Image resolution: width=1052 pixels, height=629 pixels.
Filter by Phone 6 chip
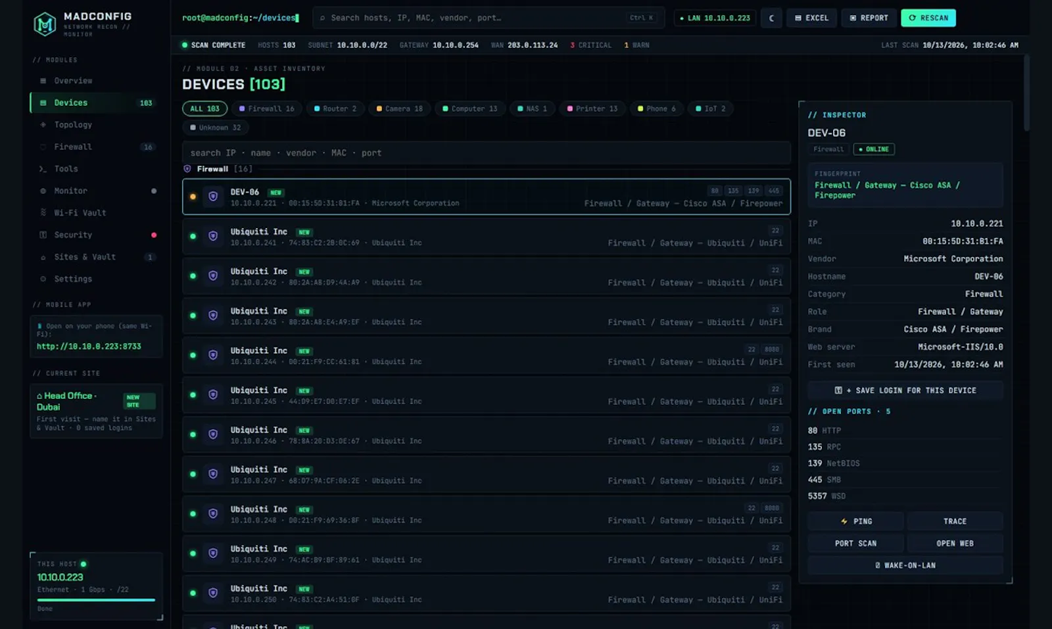point(657,109)
